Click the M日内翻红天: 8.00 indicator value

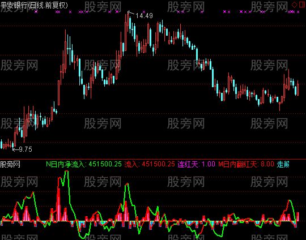pos(246,164)
